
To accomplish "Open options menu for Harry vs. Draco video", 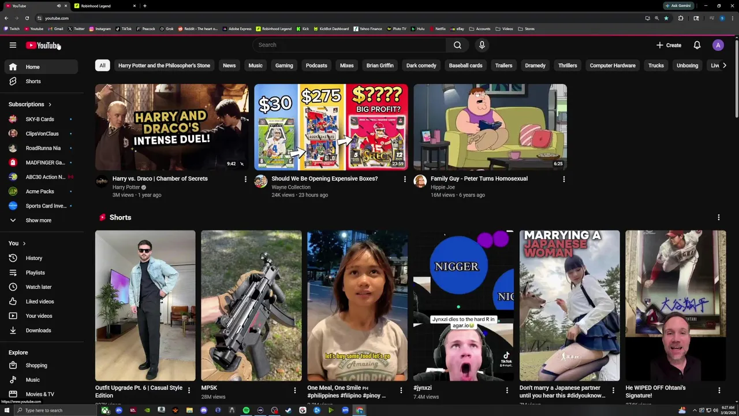I will (245, 179).
